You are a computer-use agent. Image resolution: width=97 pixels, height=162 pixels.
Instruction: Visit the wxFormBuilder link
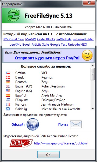pos(83,39)
